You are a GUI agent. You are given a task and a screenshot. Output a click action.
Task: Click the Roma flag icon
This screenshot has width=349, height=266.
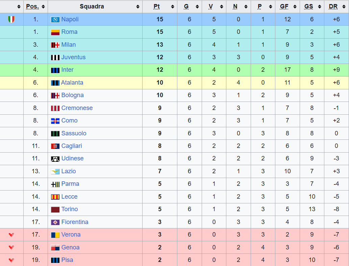pos(55,32)
